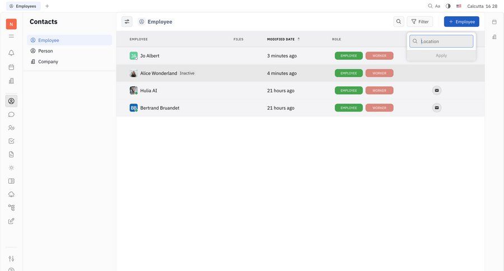Open settings sliders icon at sidebar bottom
This screenshot has width=504, height=271.
[11, 259]
